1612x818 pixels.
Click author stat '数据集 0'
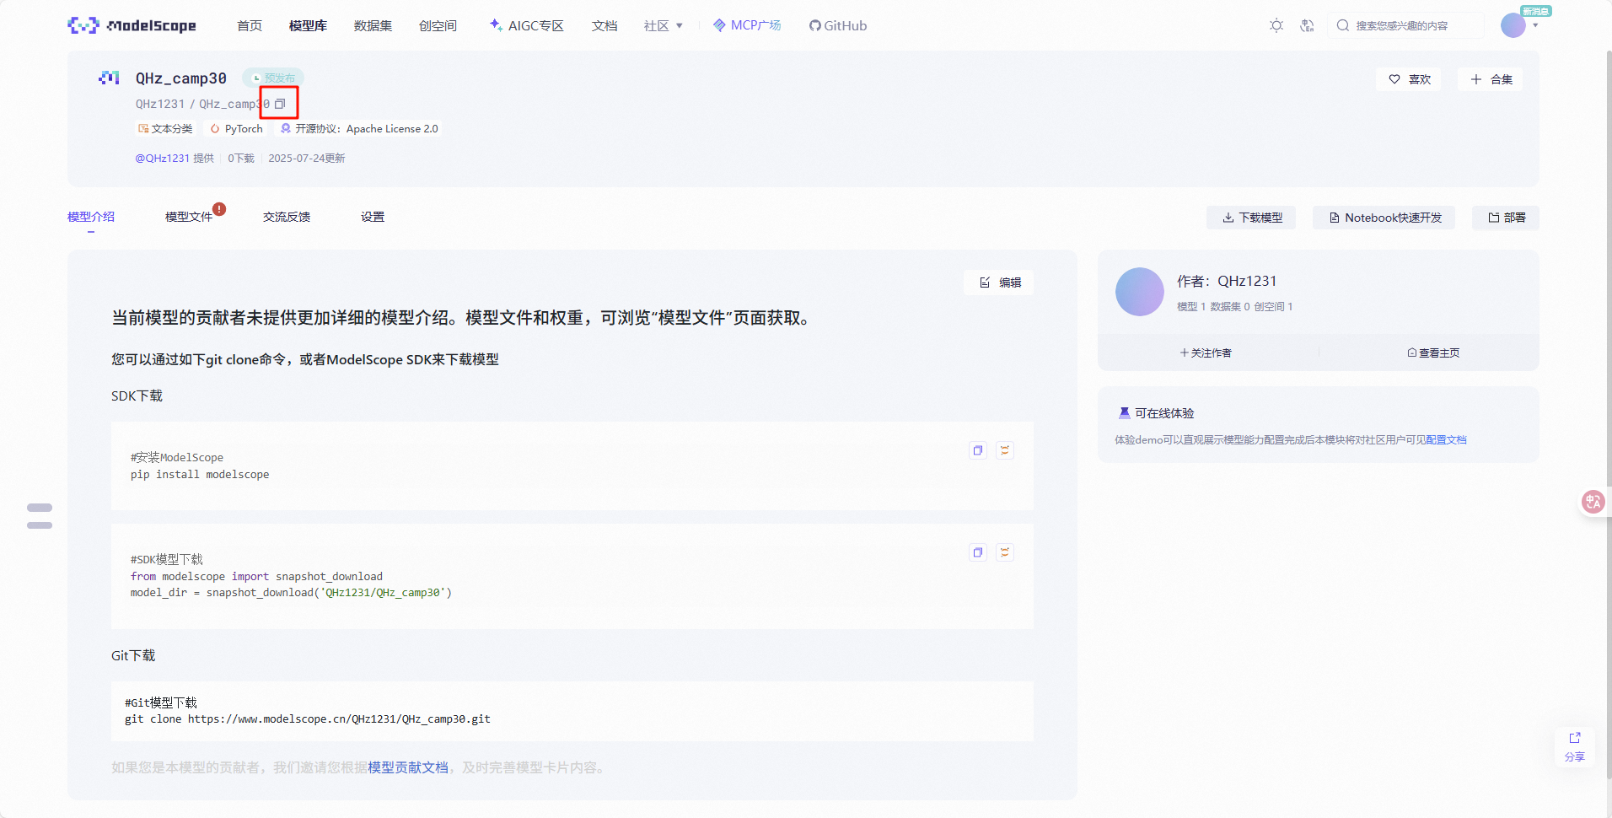[x=1229, y=307]
